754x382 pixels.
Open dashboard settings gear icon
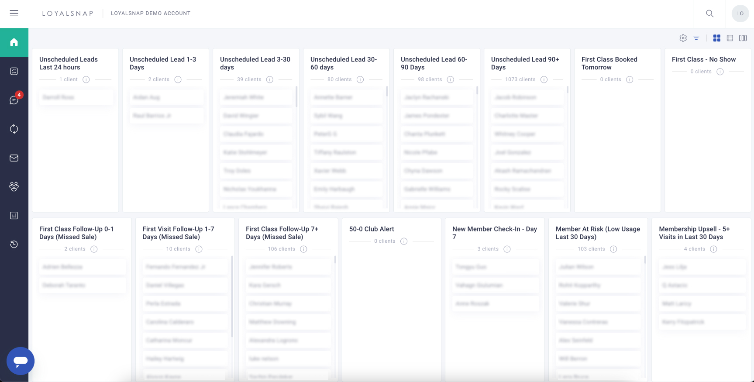pos(683,38)
